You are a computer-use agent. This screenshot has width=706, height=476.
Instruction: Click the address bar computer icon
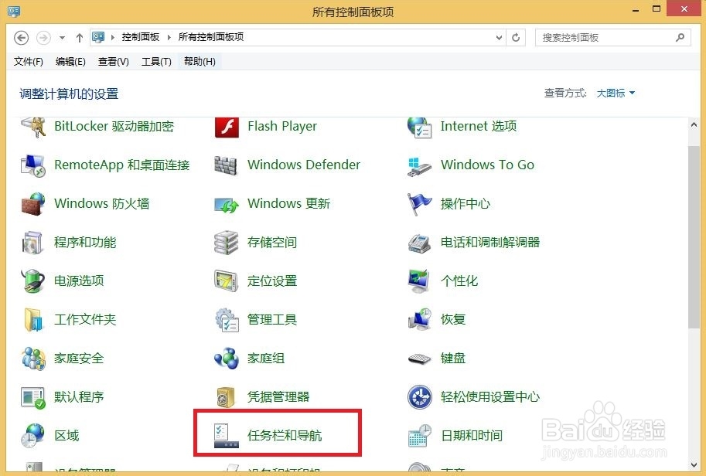(x=98, y=37)
